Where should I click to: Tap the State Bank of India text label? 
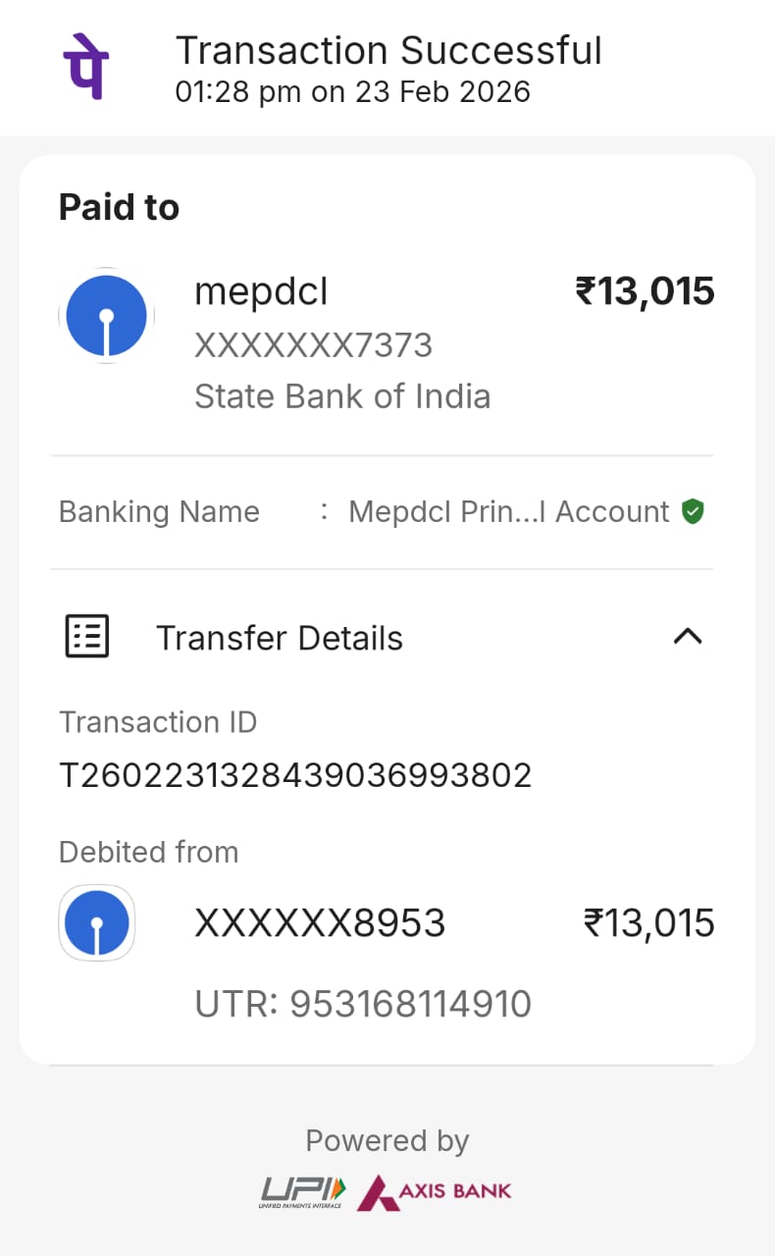pos(342,396)
